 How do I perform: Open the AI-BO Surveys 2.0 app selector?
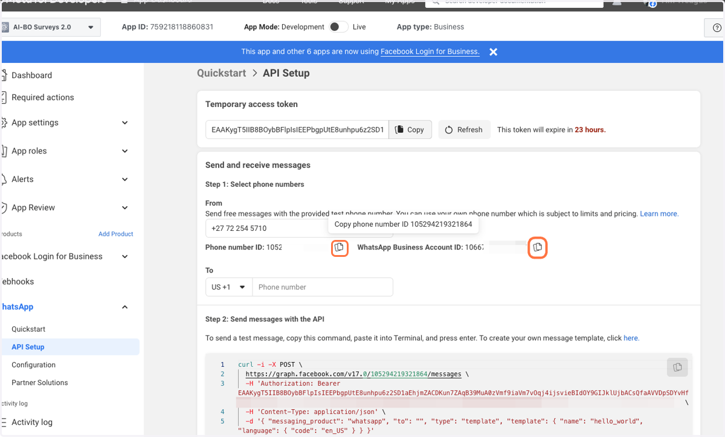coord(50,27)
